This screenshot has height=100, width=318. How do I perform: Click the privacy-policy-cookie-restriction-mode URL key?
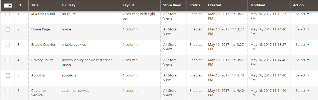point(88,62)
